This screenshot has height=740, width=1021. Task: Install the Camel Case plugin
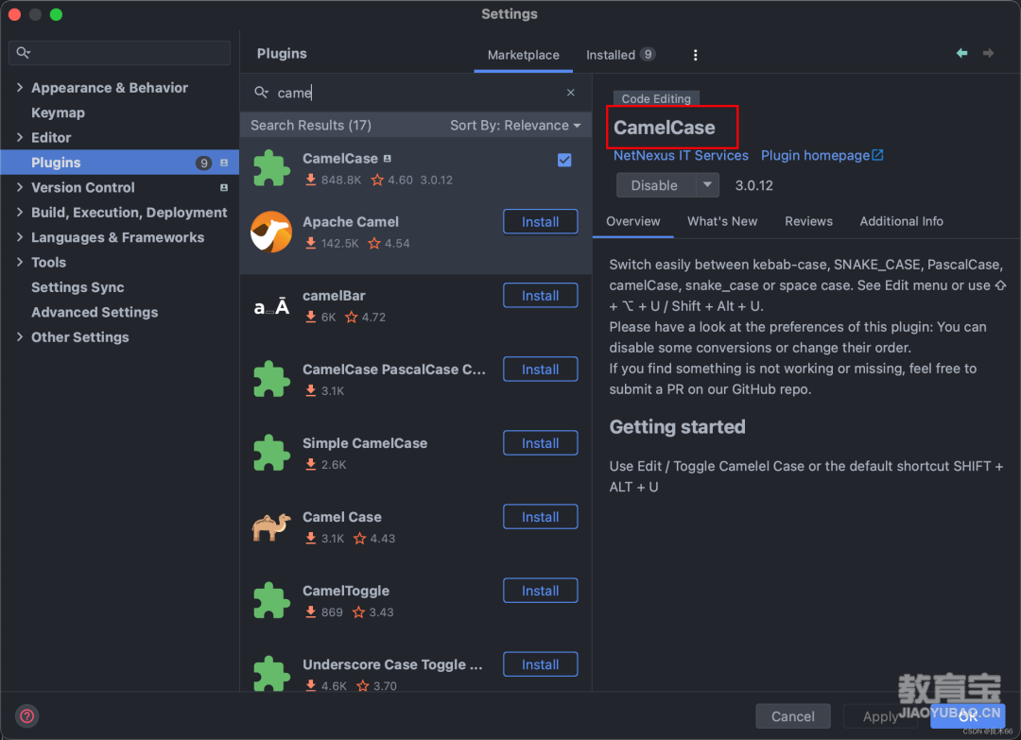541,517
